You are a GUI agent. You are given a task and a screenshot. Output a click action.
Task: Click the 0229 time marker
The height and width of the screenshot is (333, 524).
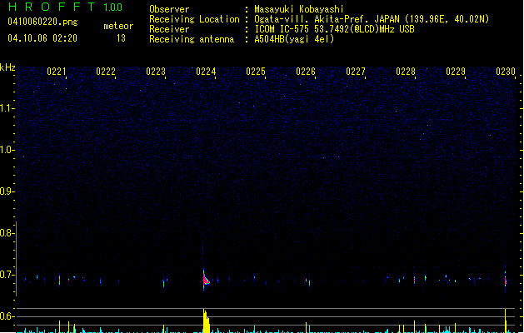(x=456, y=72)
